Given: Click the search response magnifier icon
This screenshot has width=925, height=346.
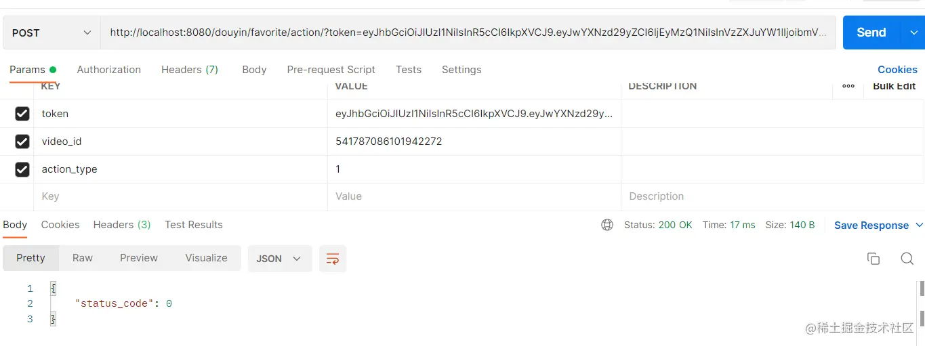Looking at the screenshot, I should [907, 259].
